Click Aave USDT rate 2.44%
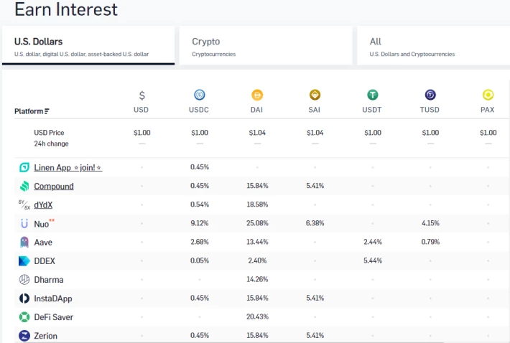 tap(373, 242)
